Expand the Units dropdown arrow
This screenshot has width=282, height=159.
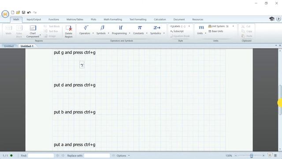click(x=206, y=34)
